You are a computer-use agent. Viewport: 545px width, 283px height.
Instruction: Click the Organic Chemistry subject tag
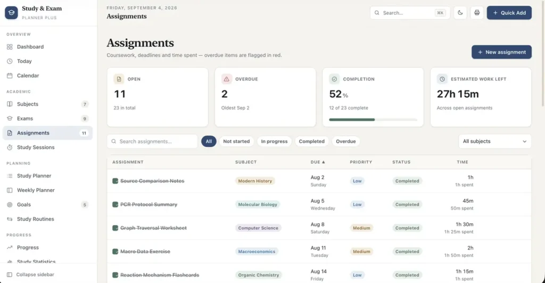258,275
